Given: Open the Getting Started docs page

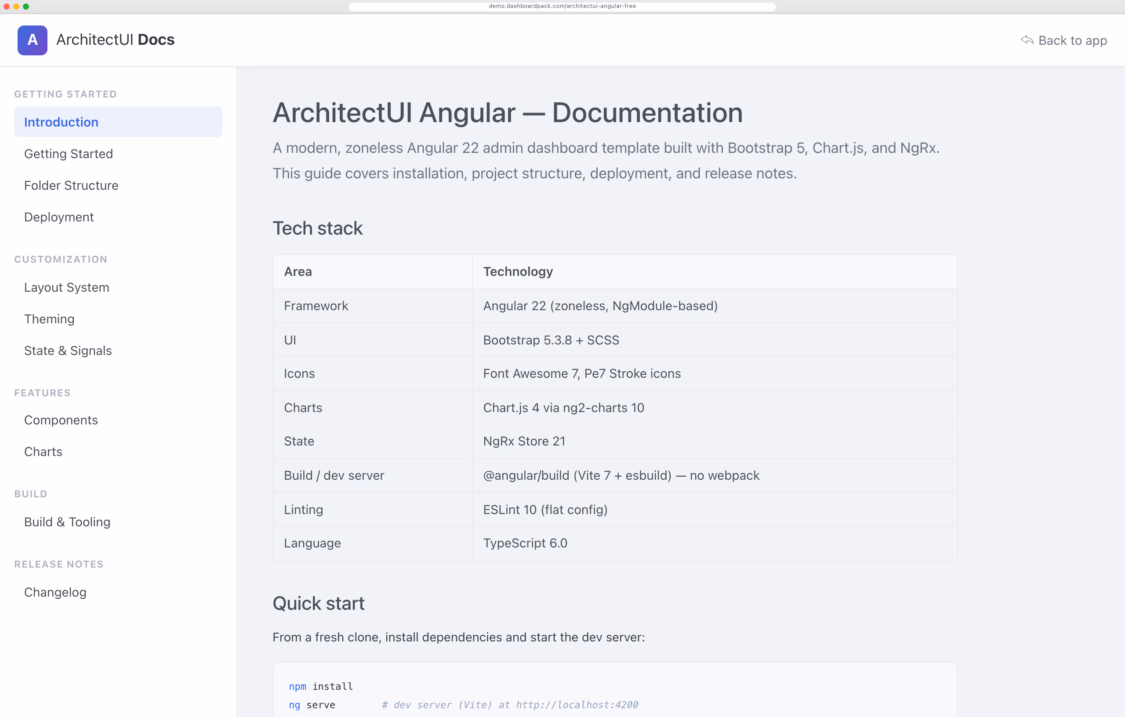Looking at the screenshot, I should click(118, 154).
